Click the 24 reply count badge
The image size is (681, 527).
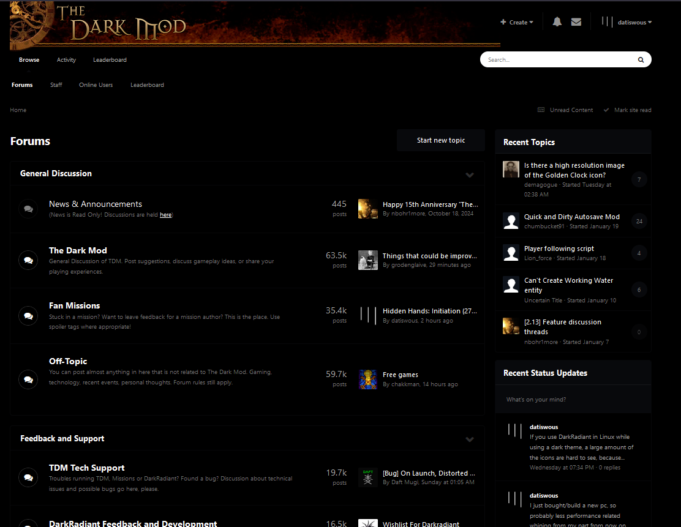tap(639, 222)
